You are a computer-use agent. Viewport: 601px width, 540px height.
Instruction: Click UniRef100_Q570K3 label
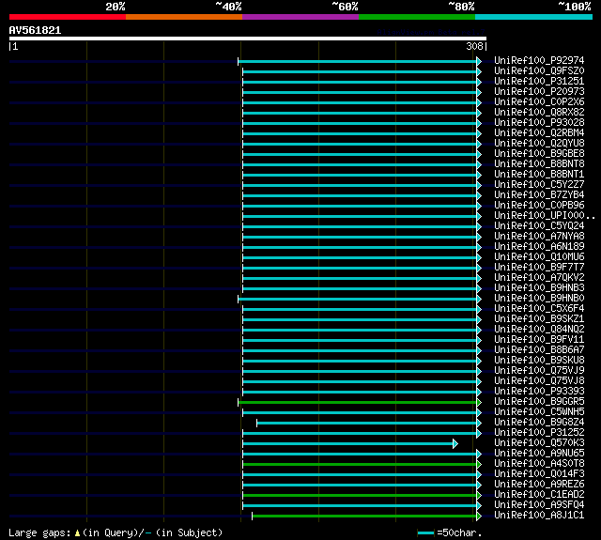(539, 443)
